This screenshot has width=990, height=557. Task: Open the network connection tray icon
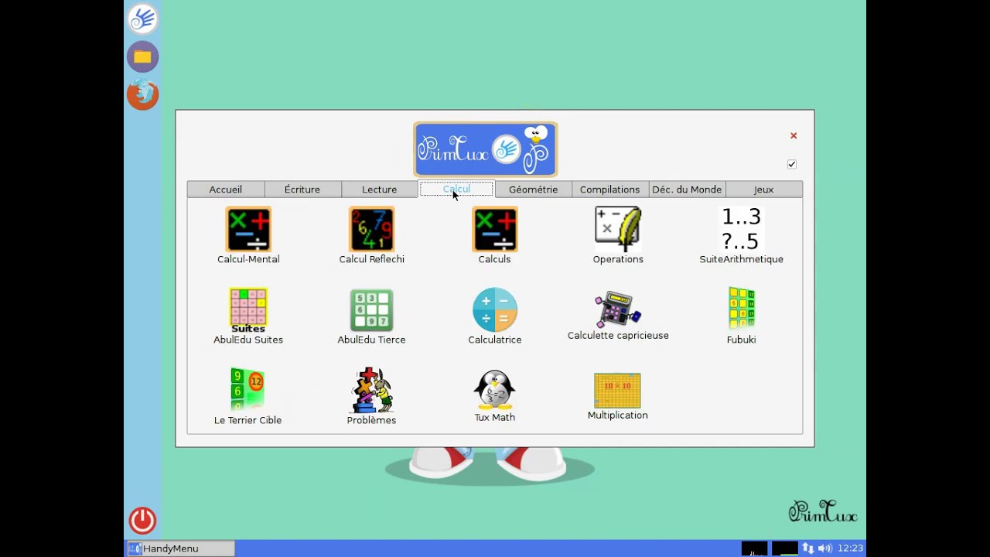(808, 548)
